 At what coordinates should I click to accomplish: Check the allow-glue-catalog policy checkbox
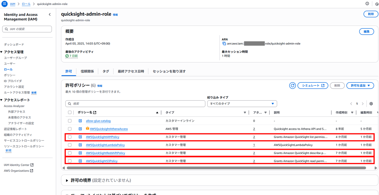[70, 121]
